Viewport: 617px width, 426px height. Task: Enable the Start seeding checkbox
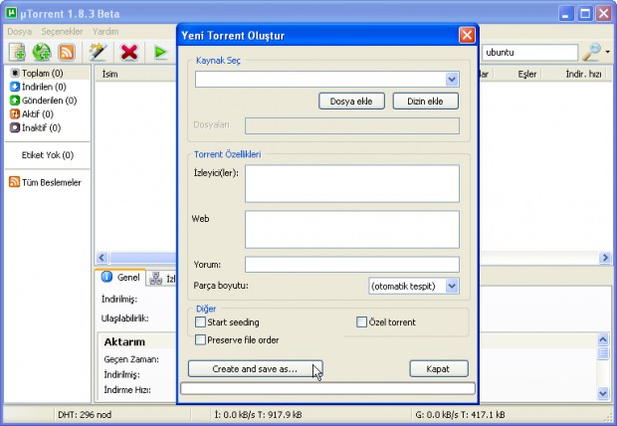(200, 322)
